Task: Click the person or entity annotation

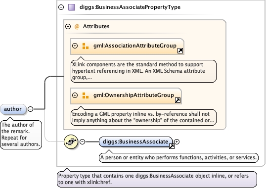Action: (x=178, y=158)
